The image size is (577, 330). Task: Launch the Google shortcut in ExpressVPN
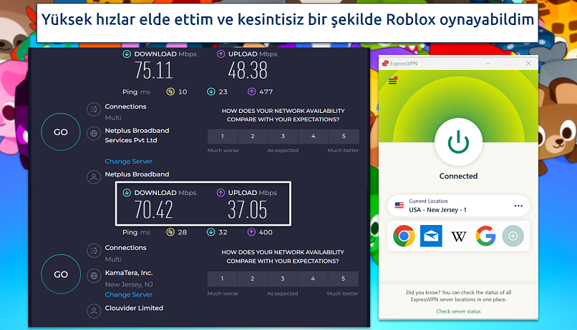tap(485, 236)
